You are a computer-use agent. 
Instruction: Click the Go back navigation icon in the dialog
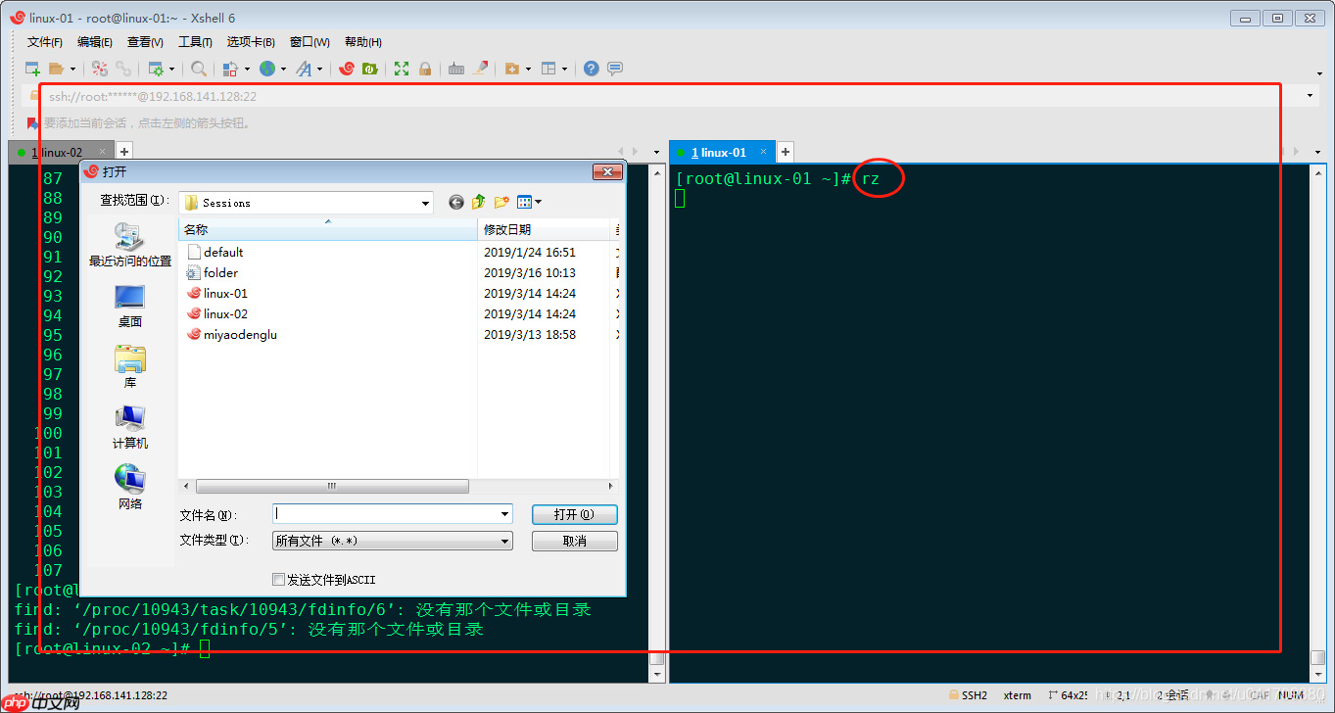[x=455, y=202]
